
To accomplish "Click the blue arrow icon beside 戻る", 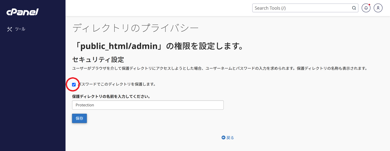I will coord(223,138).
